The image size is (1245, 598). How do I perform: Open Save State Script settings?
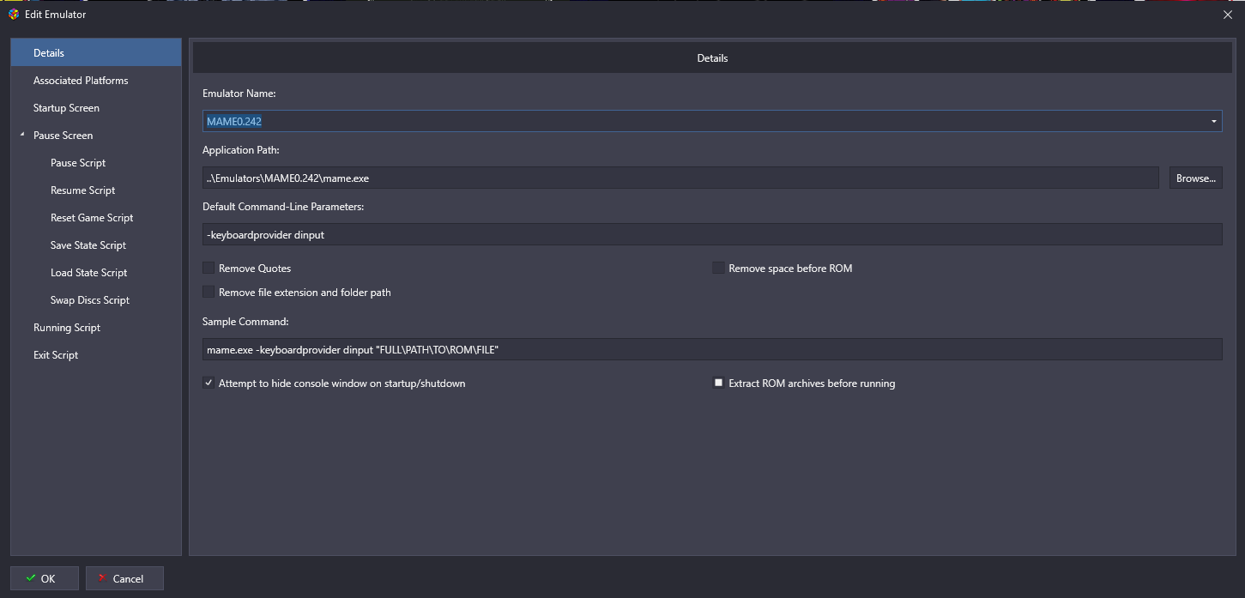pos(88,245)
